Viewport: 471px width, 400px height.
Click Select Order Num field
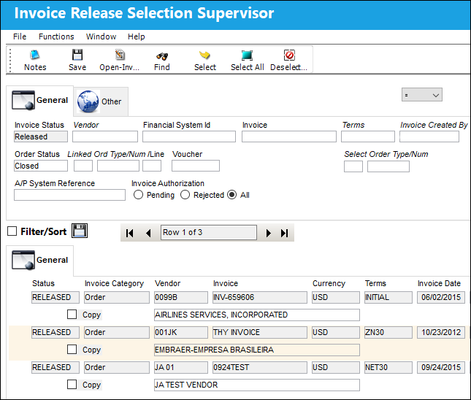pos(388,166)
